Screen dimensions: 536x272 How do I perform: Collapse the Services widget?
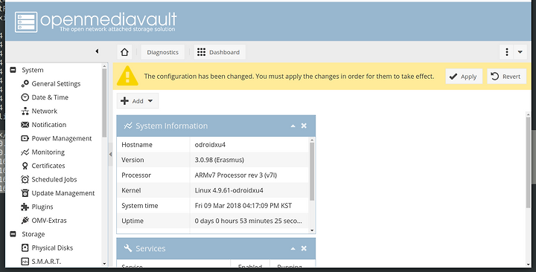(293, 249)
